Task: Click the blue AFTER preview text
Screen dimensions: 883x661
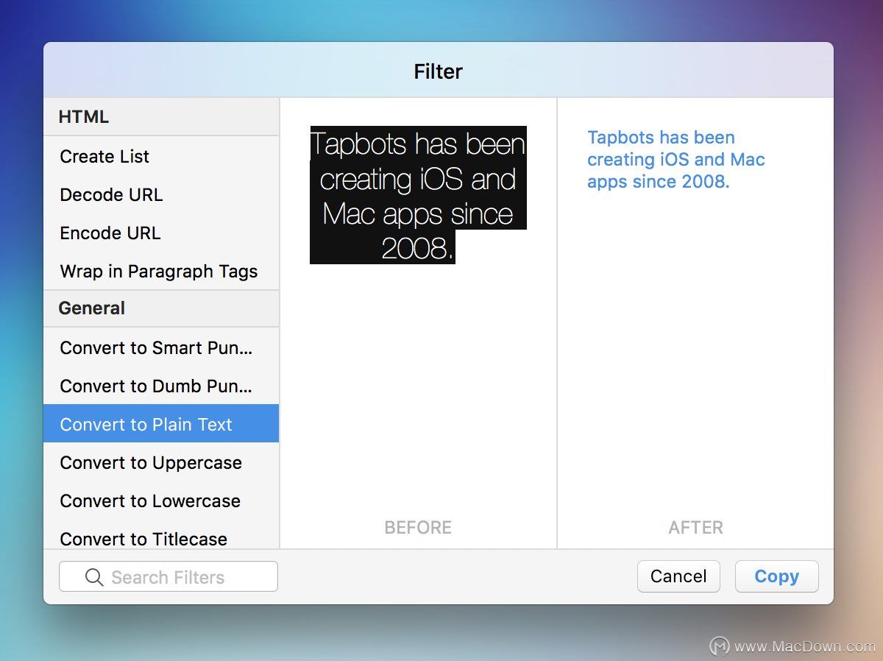Action: (x=676, y=159)
